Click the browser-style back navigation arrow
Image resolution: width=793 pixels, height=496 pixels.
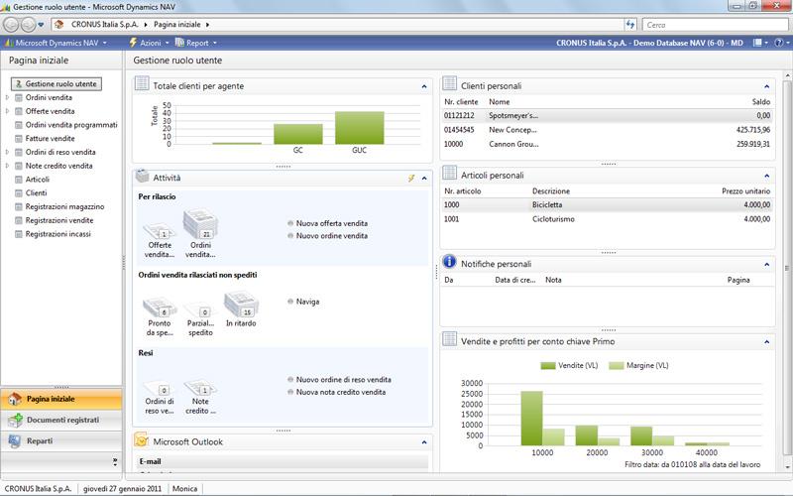click(12, 24)
